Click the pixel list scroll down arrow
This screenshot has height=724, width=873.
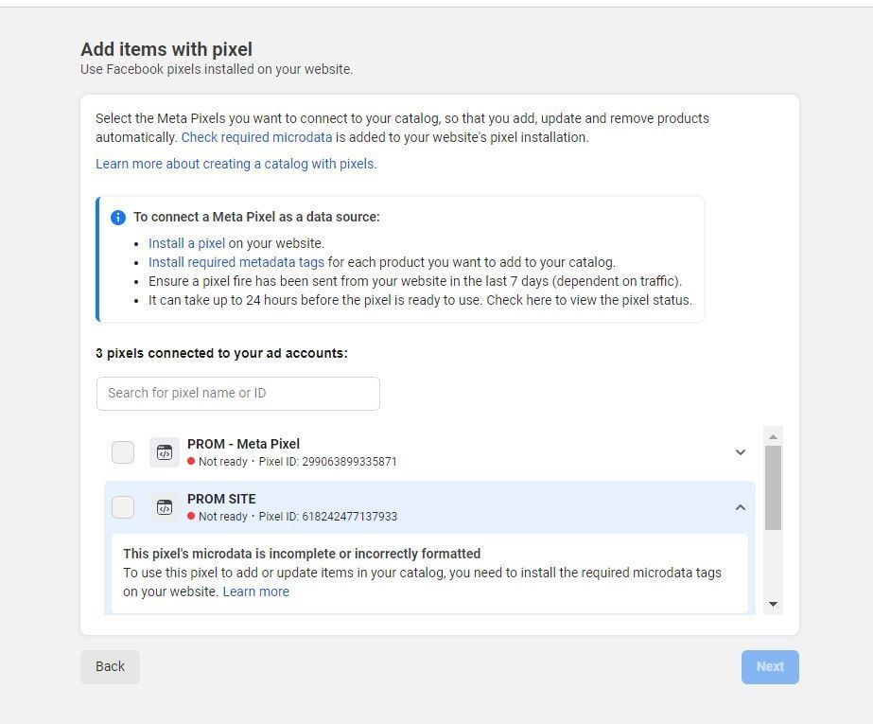coord(773,604)
